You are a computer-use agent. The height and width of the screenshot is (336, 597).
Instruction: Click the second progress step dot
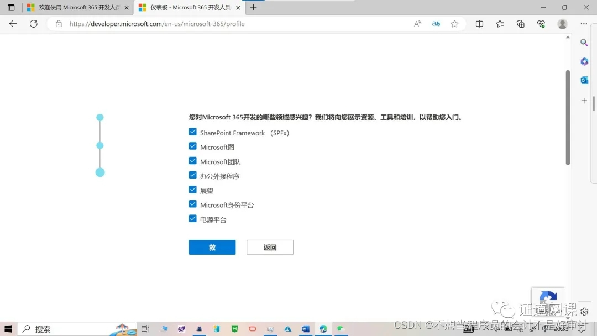pos(99,145)
